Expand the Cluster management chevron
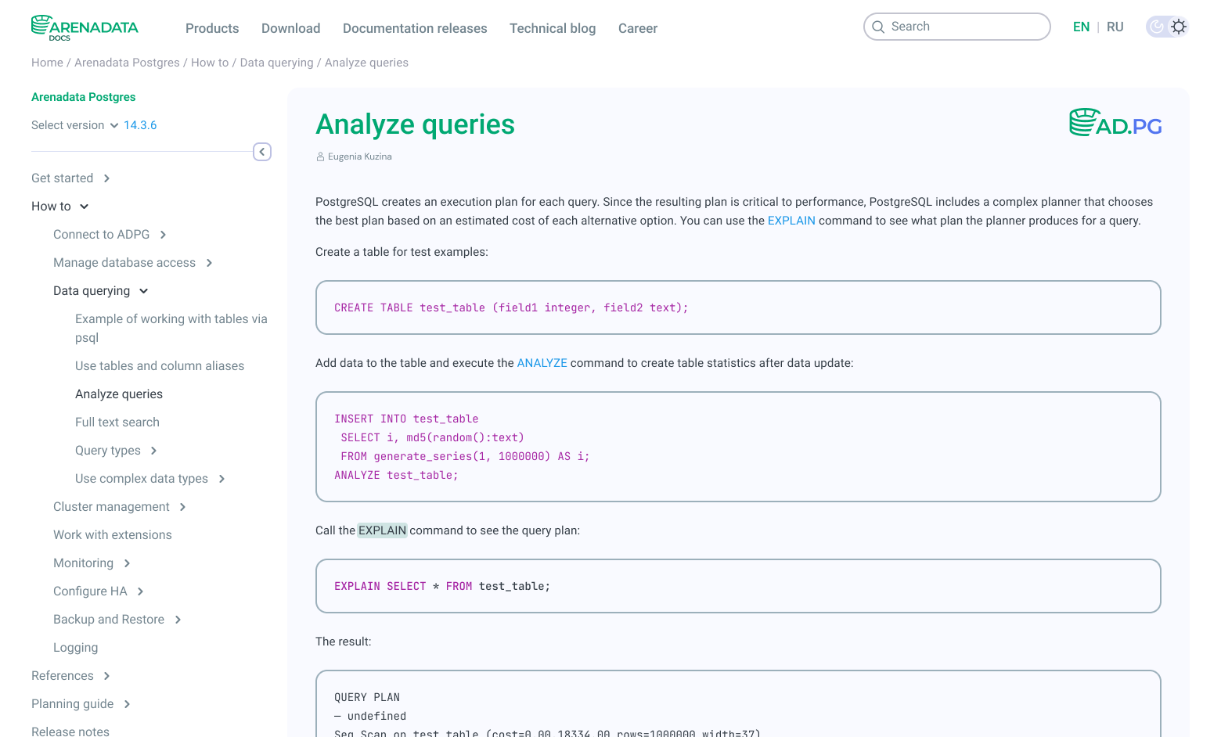 click(182, 507)
